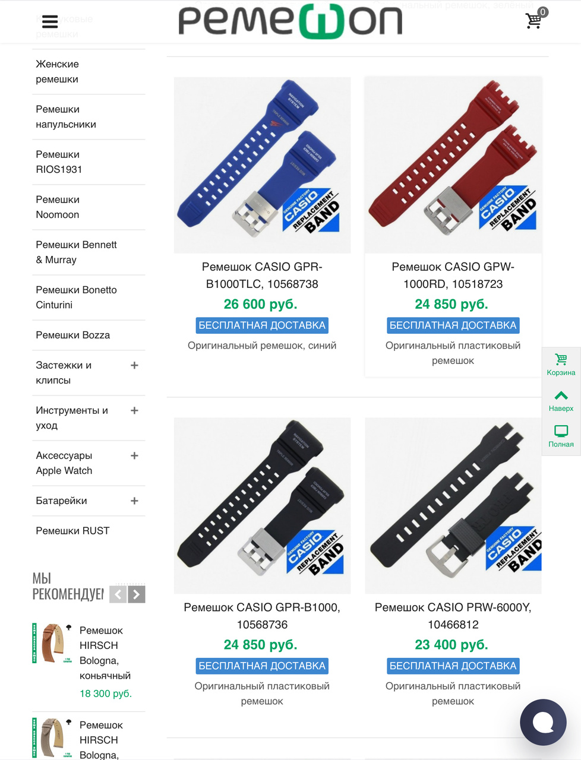Click the red CASIO GPW-1000RD strap image
Screen dimensions: 581x760
click(453, 164)
